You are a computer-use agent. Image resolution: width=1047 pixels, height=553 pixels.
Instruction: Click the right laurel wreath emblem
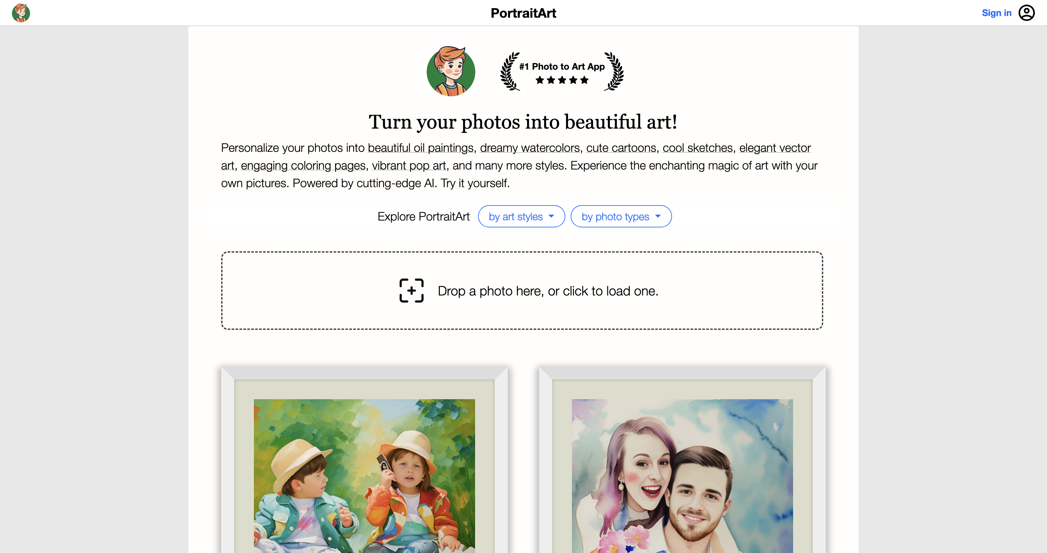tap(614, 71)
